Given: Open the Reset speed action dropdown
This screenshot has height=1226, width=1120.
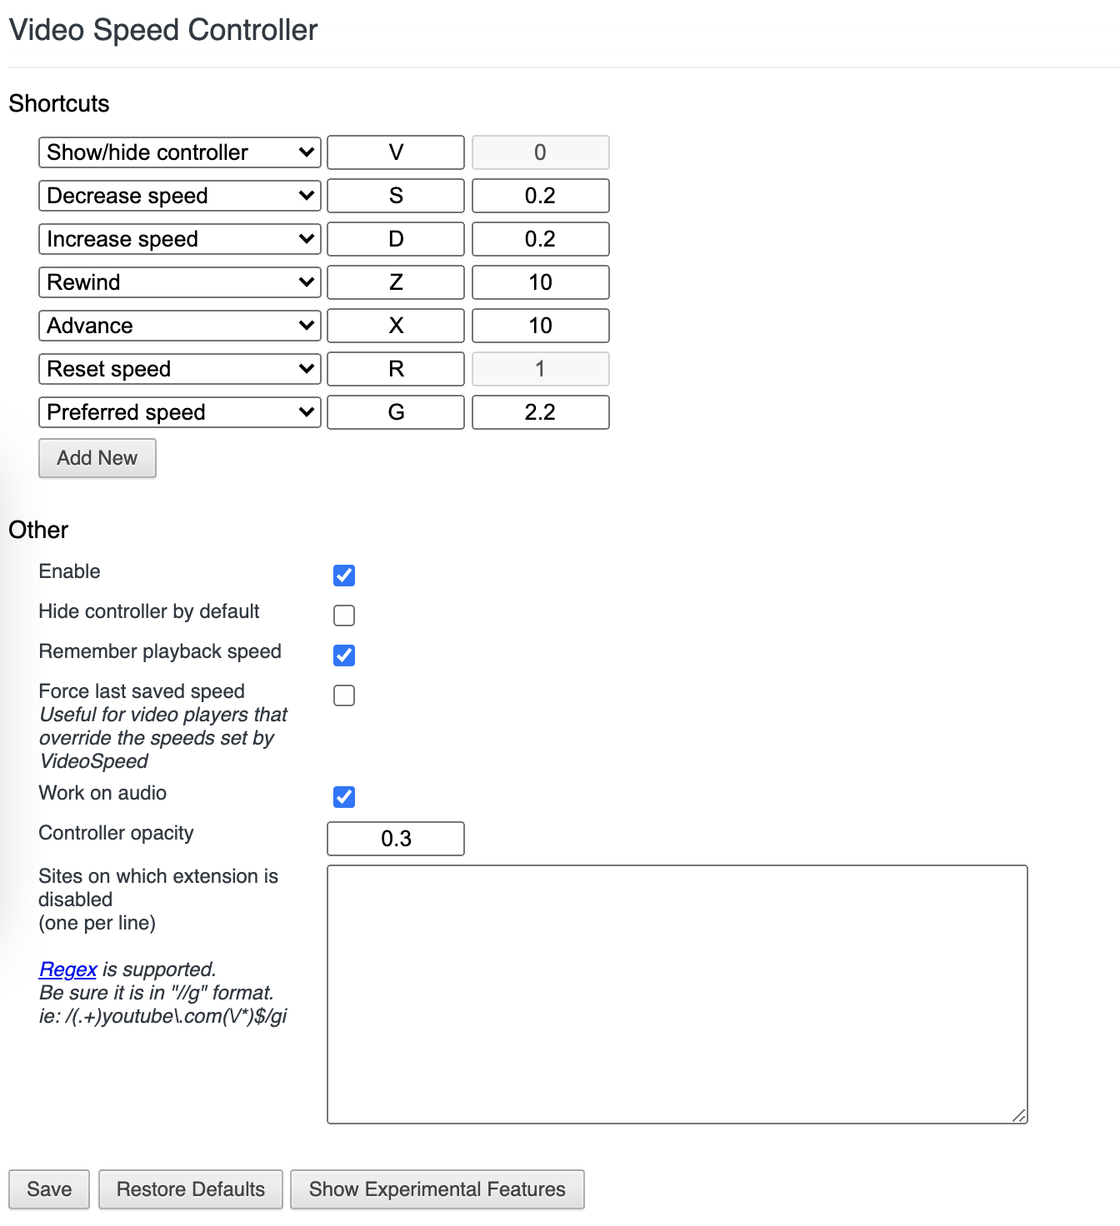Looking at the screenshot, I should 178,368.
